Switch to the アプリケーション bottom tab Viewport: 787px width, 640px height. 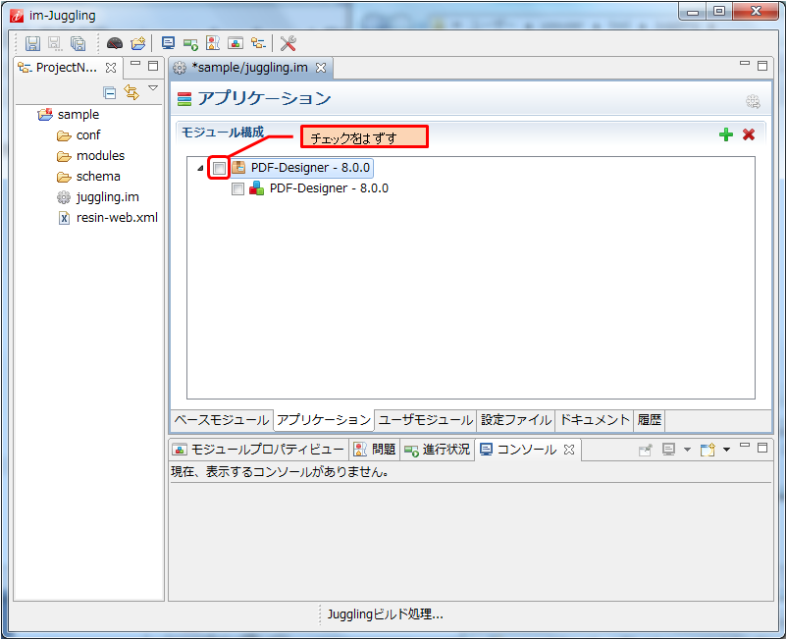click(x=324, y=420)
